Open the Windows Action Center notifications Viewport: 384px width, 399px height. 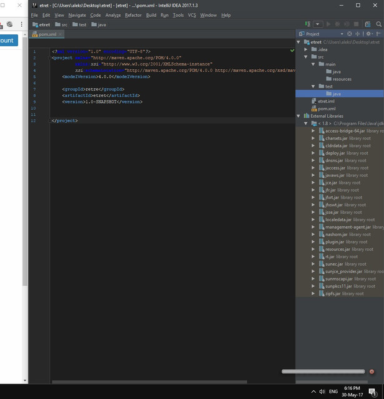(x=373, y=392)
